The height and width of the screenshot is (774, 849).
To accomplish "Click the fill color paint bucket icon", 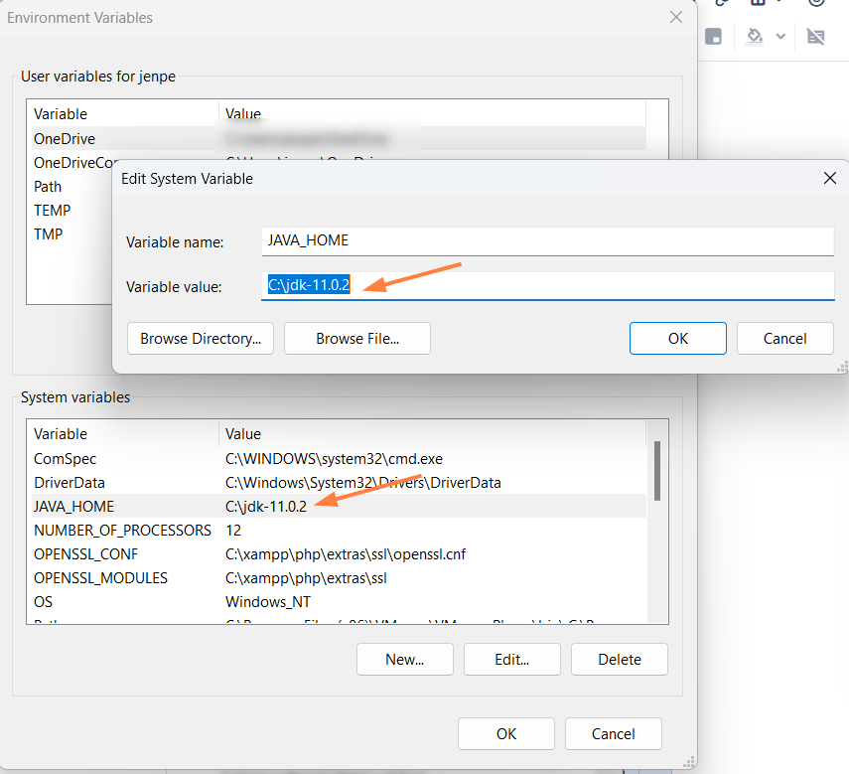I will pyautogui.click(x=755, y=37).
